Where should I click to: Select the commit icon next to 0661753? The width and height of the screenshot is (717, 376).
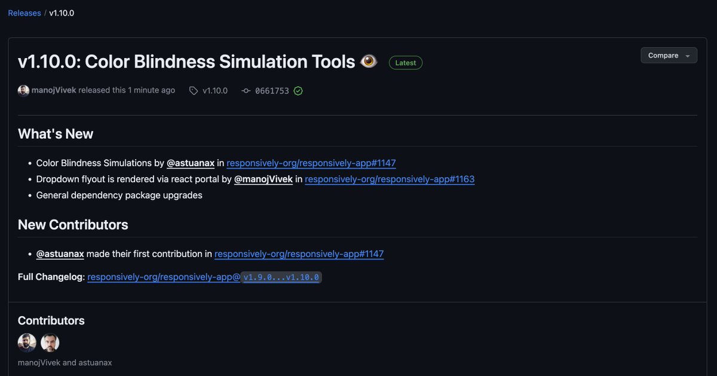click(x=246, y=90)
